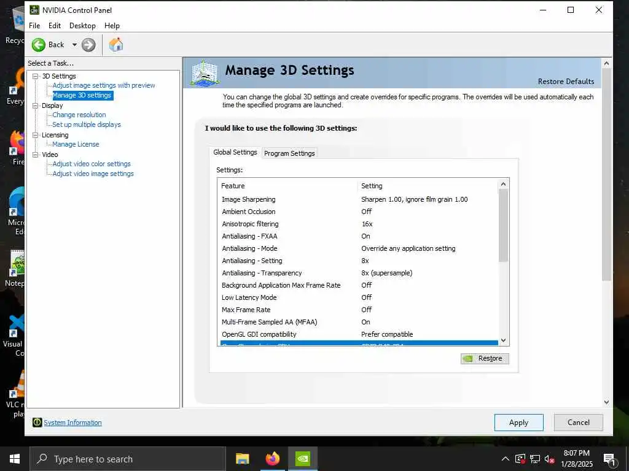The image size is (629, 471).
Task: Select the Antialiasing - Setting row
Action: point(359,261)
